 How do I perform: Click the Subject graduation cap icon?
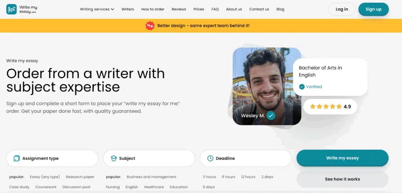(113, 158)
